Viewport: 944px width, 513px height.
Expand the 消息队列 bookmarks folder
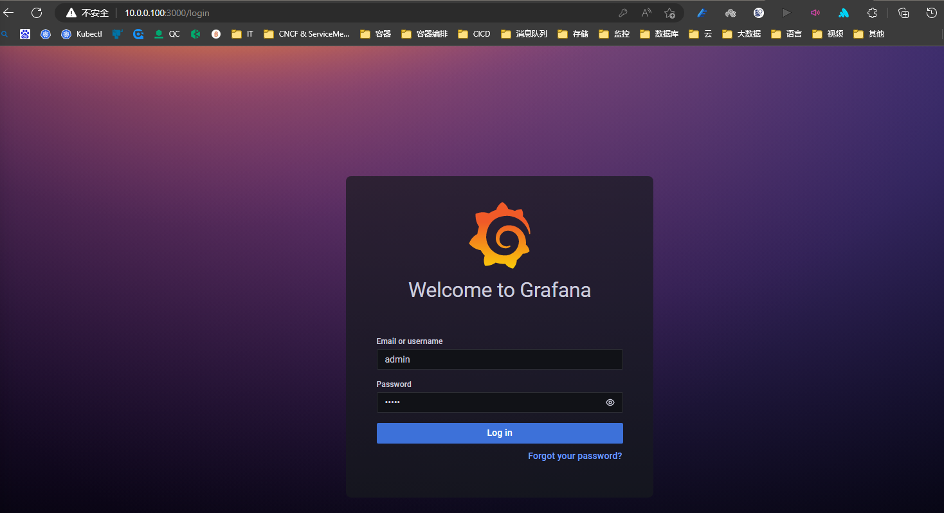coord(524,34)
